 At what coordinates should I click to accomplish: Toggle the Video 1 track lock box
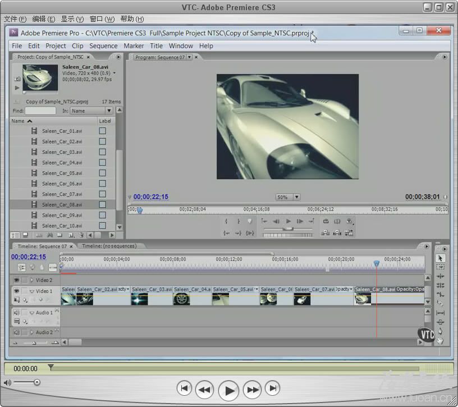point(25,291)
